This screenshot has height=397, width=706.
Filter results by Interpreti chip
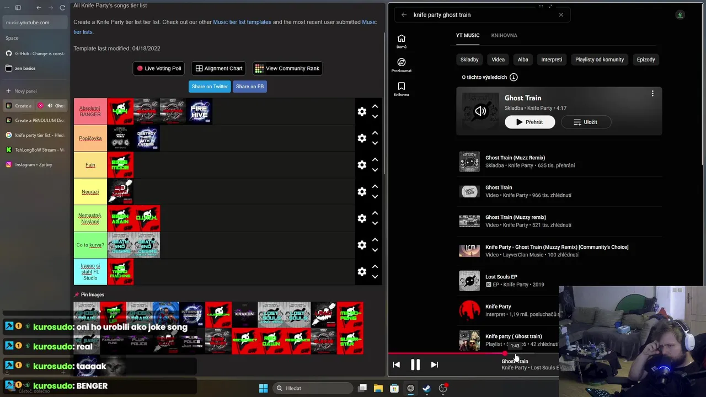[552, 60]
